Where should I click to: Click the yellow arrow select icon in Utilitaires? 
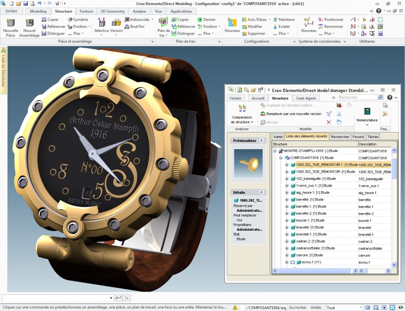click(364, 20)
